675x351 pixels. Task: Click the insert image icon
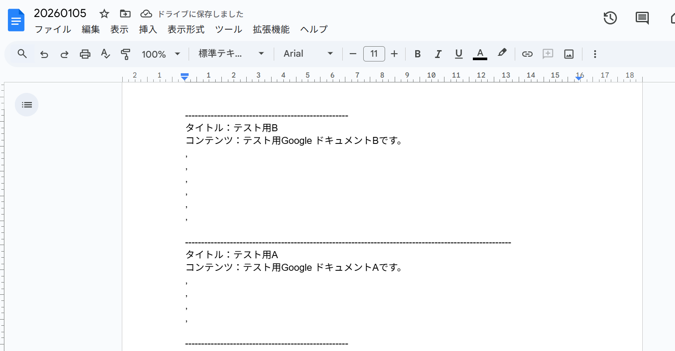(568, 54)
